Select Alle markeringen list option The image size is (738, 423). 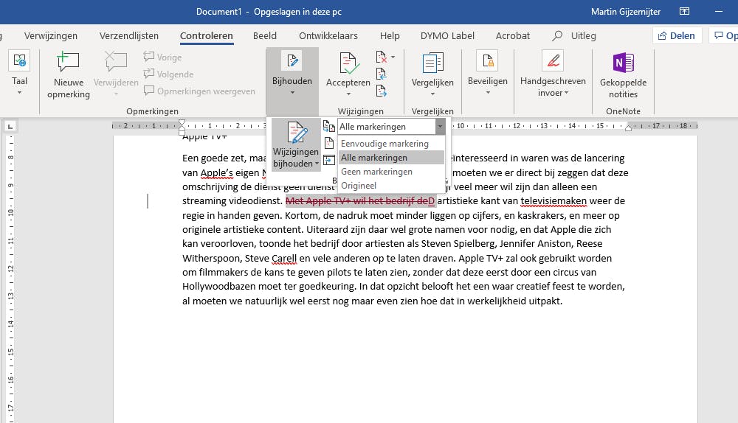pos(391,158)
